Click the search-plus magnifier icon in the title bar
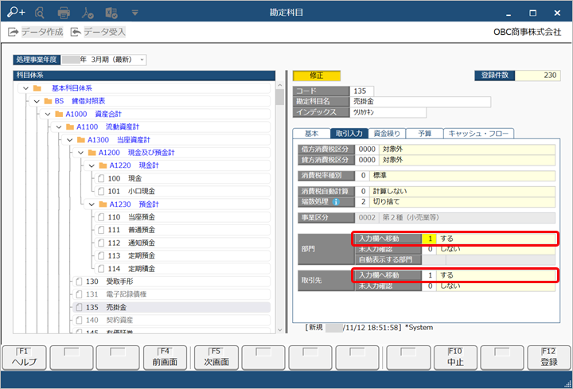The height and width of the screenshot is (389, 573). [16, 13]
